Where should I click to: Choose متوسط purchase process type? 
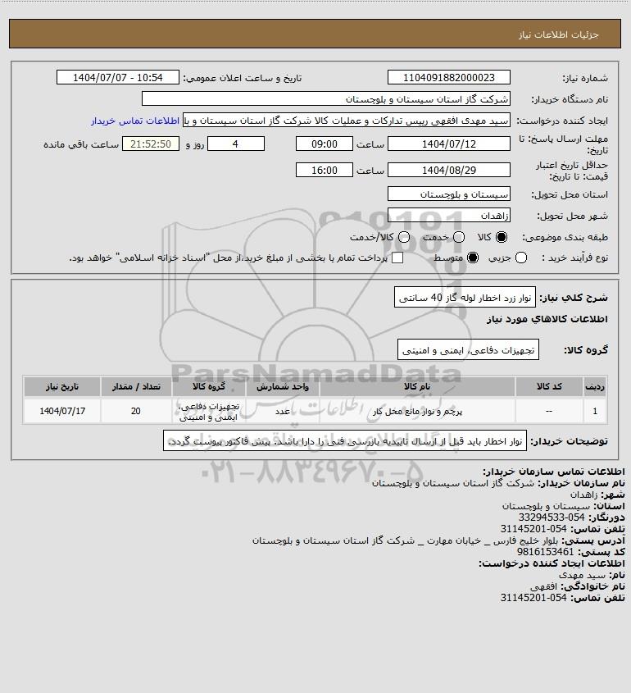[473, 258]
